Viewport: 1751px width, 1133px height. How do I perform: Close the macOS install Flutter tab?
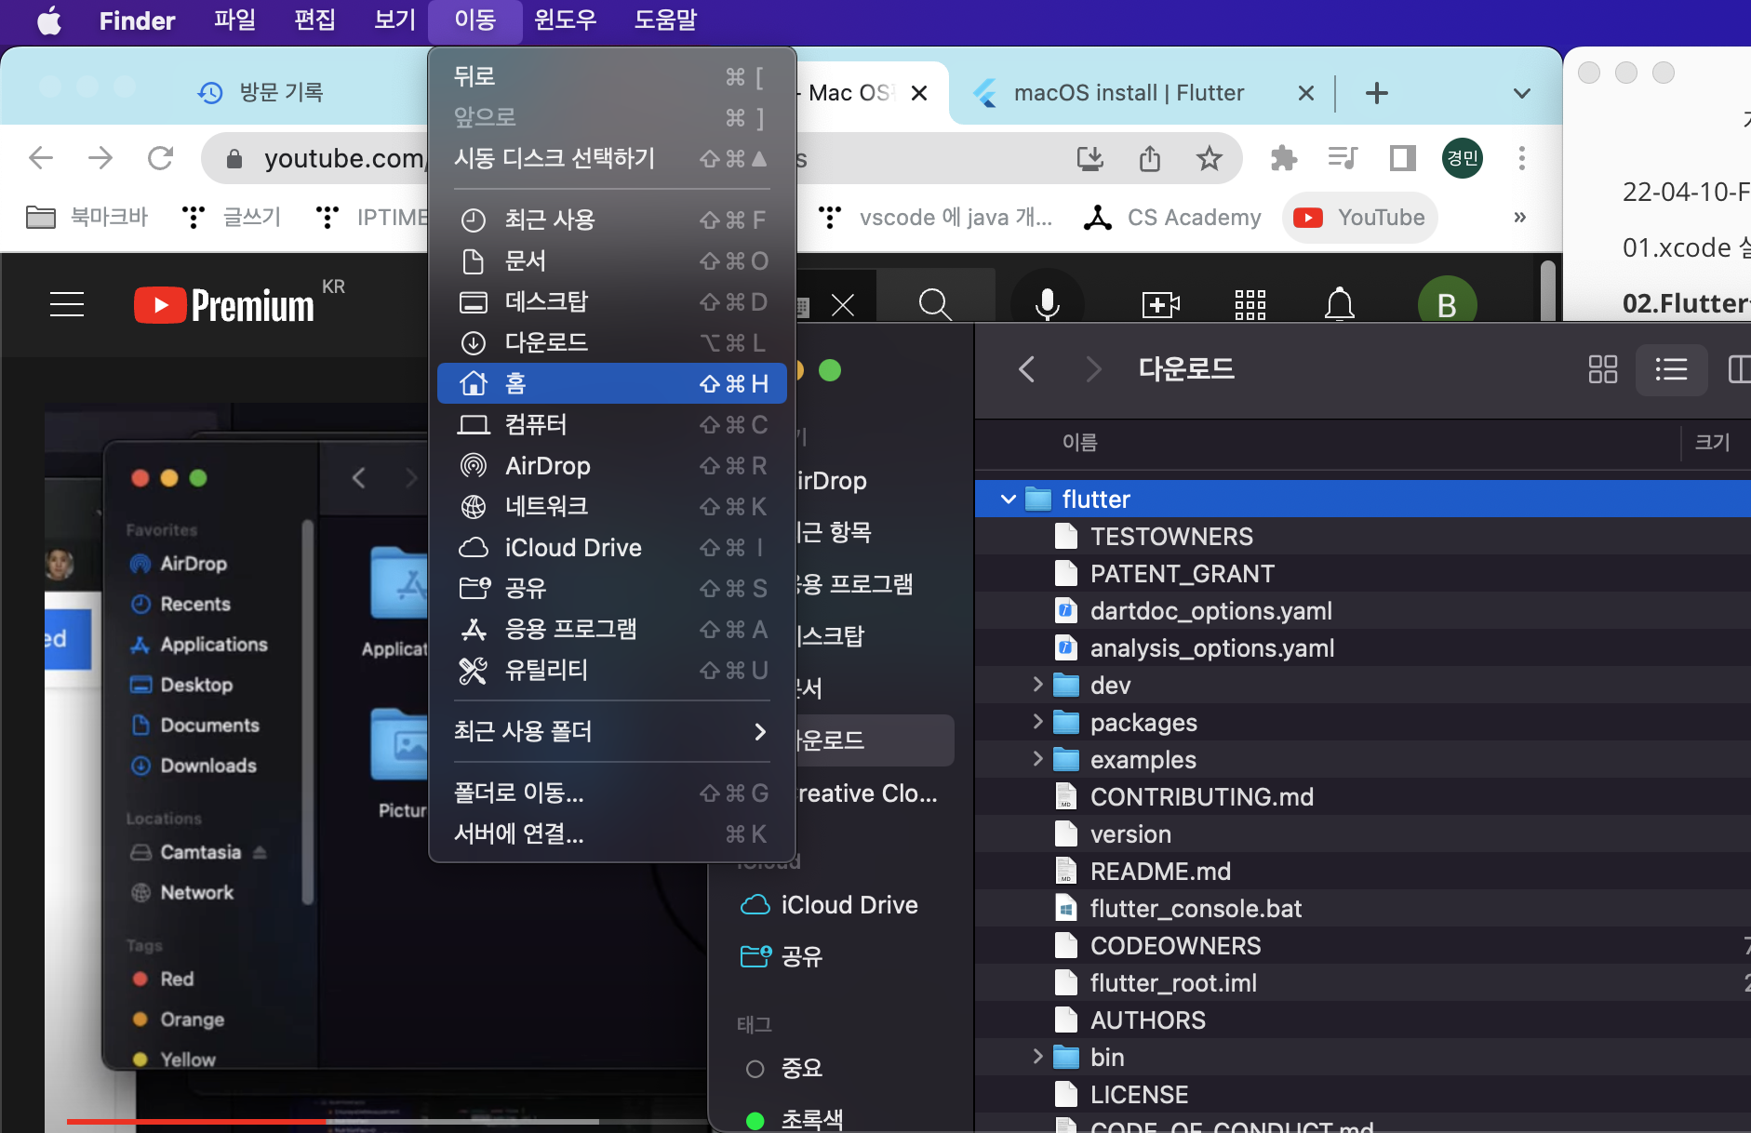pyautogui.click(x=1306, y=93)
